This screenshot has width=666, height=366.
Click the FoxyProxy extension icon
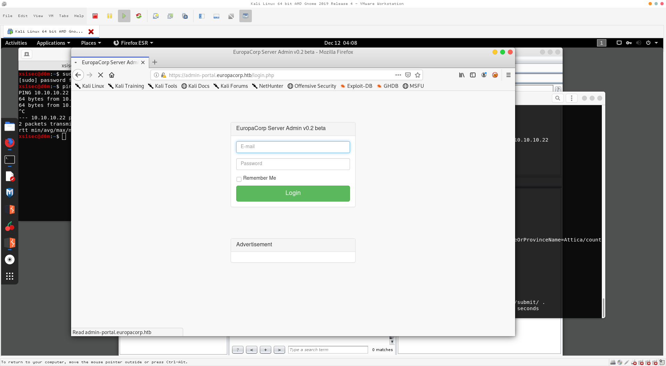[x=495, y=75]
